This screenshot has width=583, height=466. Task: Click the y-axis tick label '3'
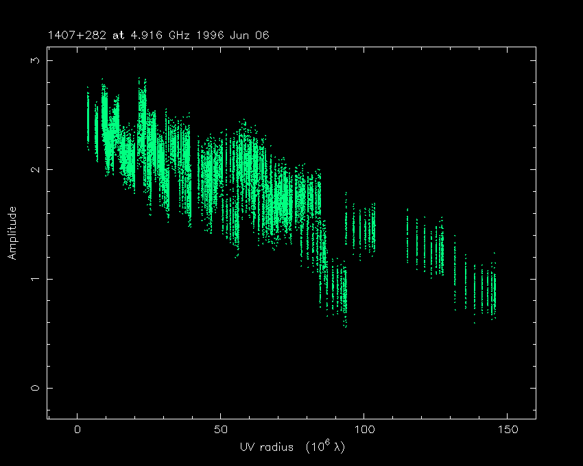point(32,60)
